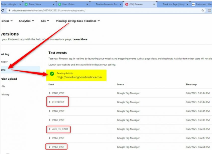Screen dimensions: 212x154
Task: Close the Timeline Resources tab
Action: pos(121,4)
